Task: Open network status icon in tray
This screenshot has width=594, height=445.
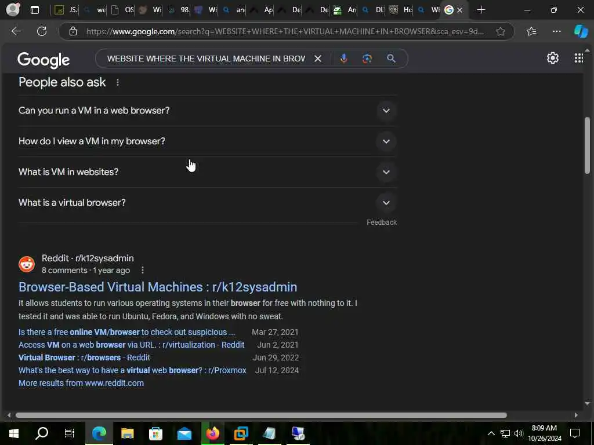Action: tap(505, 433)
